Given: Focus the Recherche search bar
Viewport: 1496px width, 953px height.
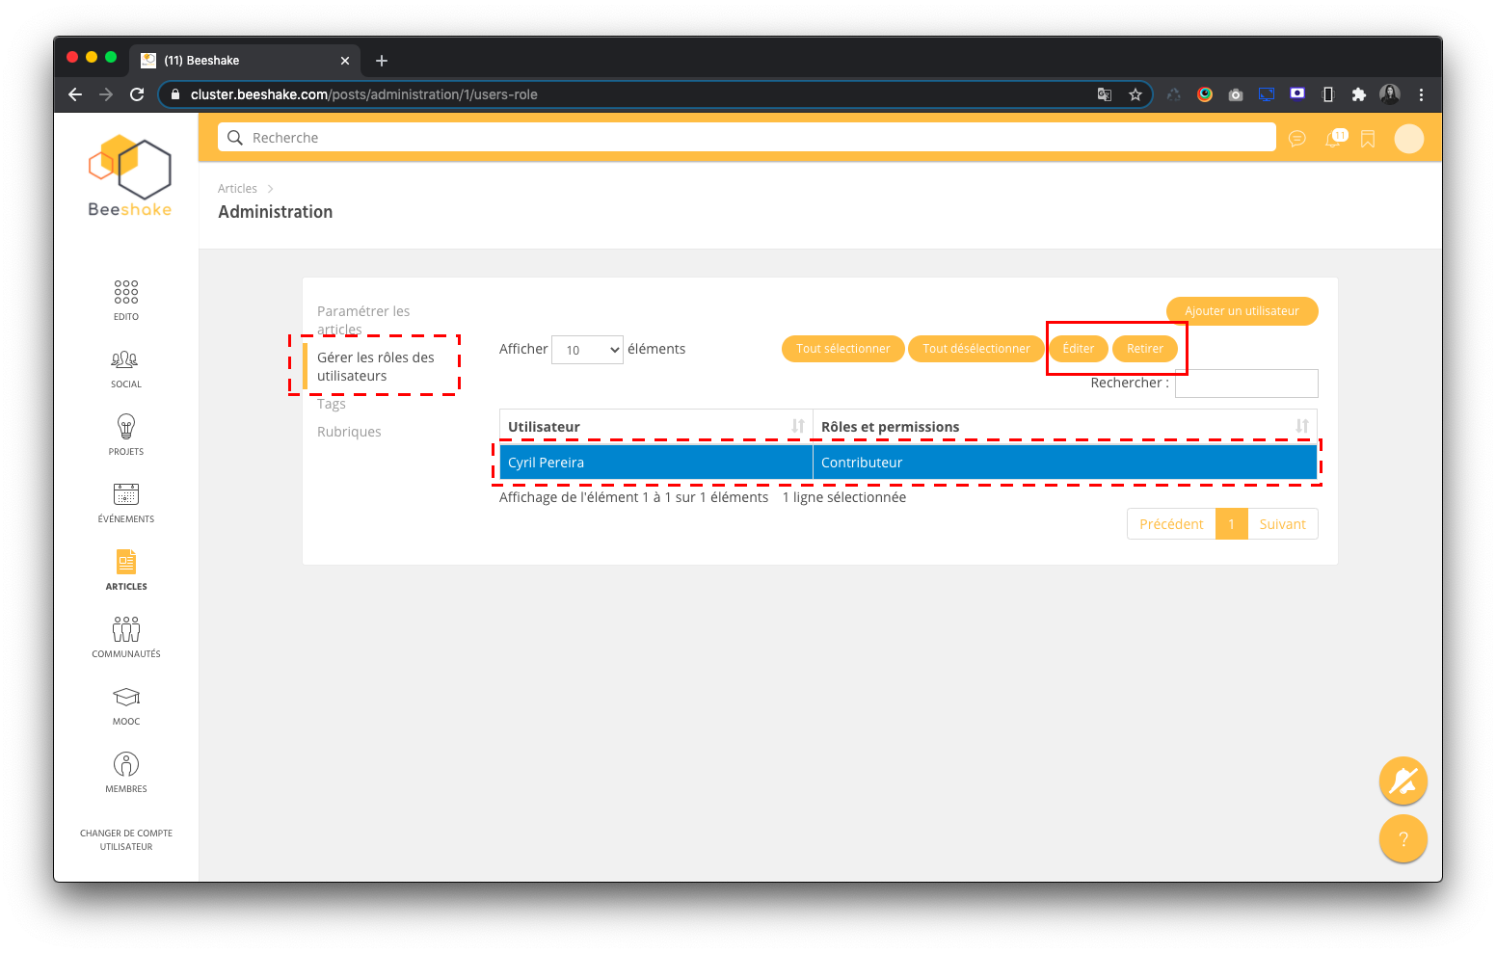Looking at the screenshot, I should click(x=747, y=138).
